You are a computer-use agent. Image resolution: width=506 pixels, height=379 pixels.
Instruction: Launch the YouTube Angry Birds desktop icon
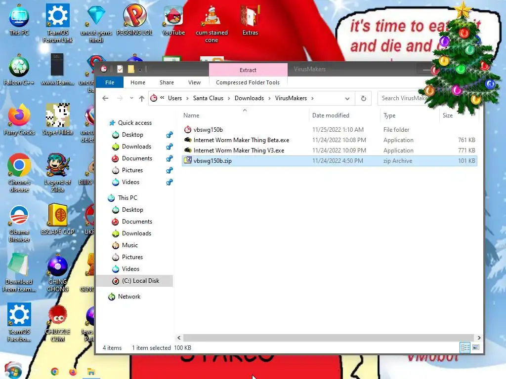173,20
